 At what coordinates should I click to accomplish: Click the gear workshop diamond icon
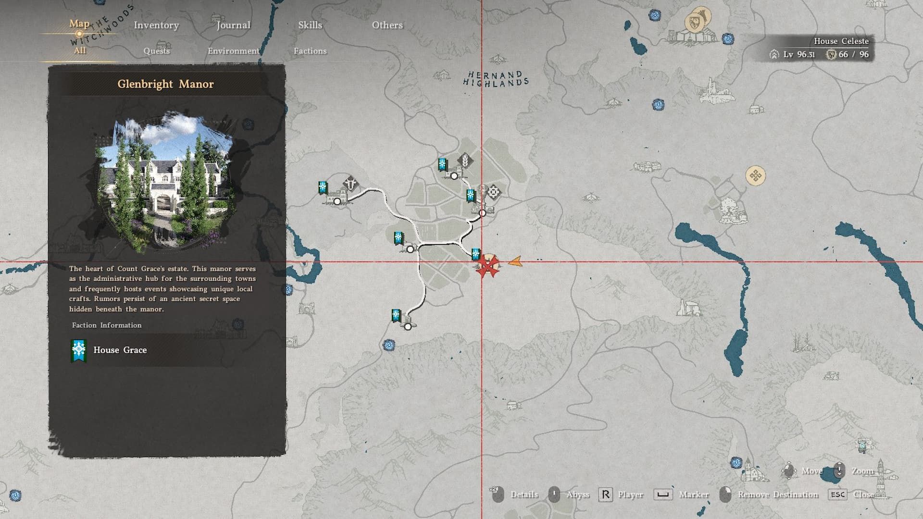pos(493,192)
